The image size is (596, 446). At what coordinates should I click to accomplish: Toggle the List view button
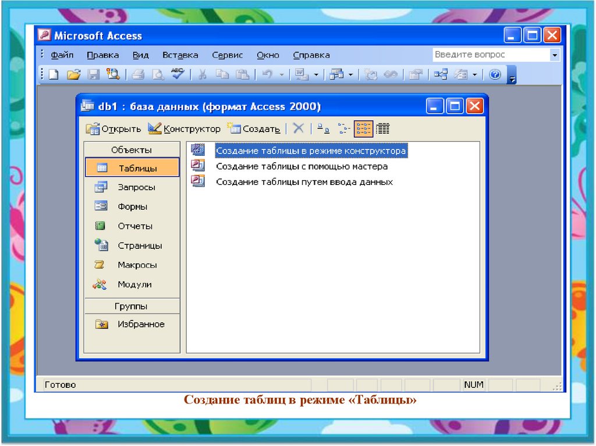tap(363, 129)
